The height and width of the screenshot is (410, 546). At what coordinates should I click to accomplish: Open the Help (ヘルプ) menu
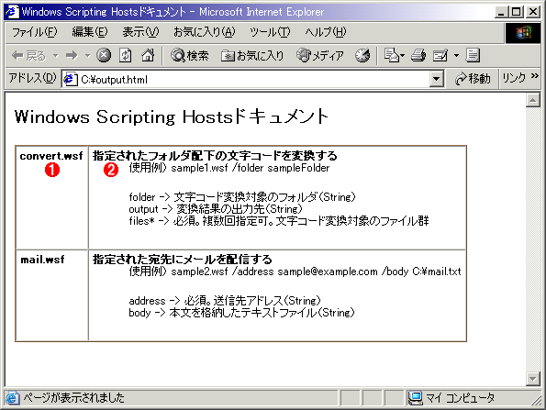click(326, 32)
